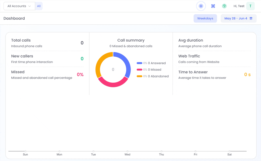
Task: Click the blue Answered legend marker
Action: [139, 63]
